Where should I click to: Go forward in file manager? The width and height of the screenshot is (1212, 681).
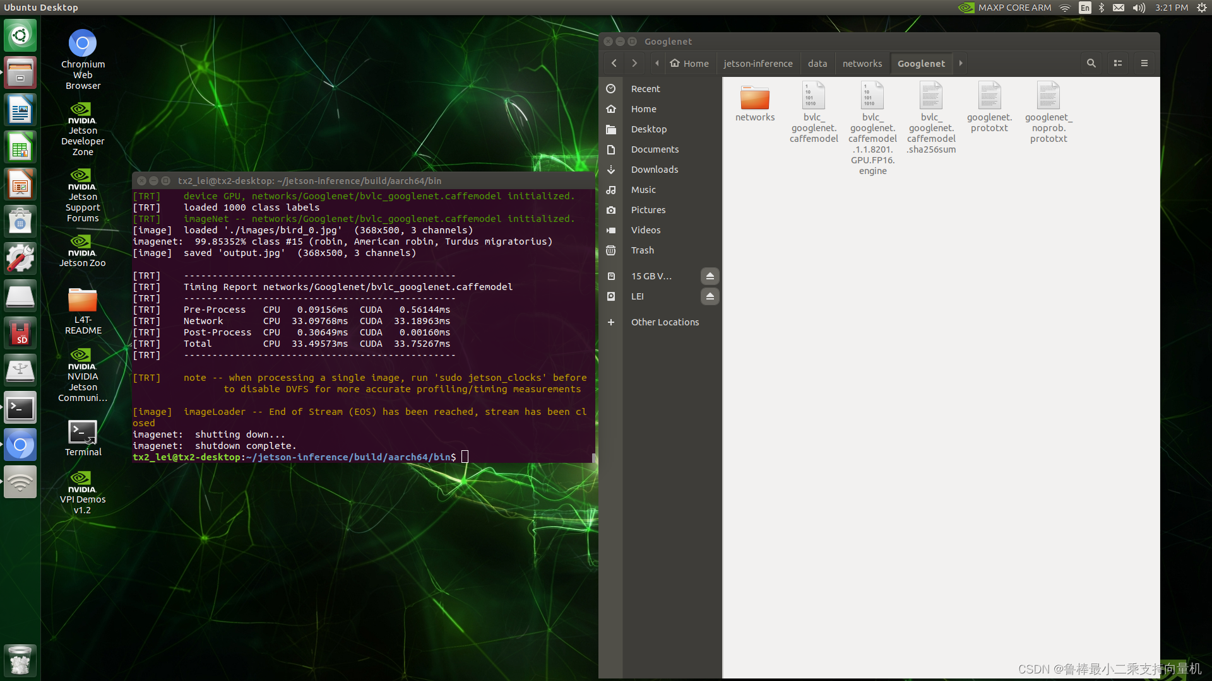[634, 63]
